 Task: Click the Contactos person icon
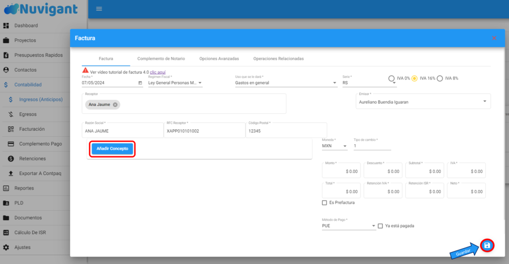pyautogui.click(x=6, y=70)
